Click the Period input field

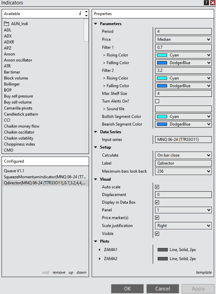(x=183, y=31)
